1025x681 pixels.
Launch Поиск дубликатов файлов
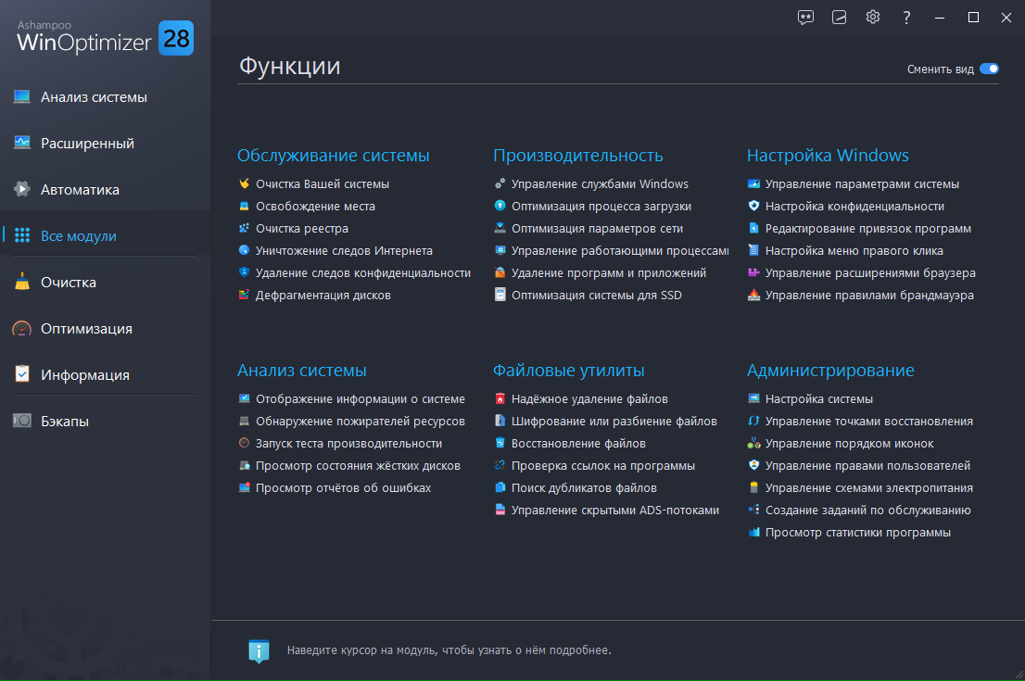[584, 488]
